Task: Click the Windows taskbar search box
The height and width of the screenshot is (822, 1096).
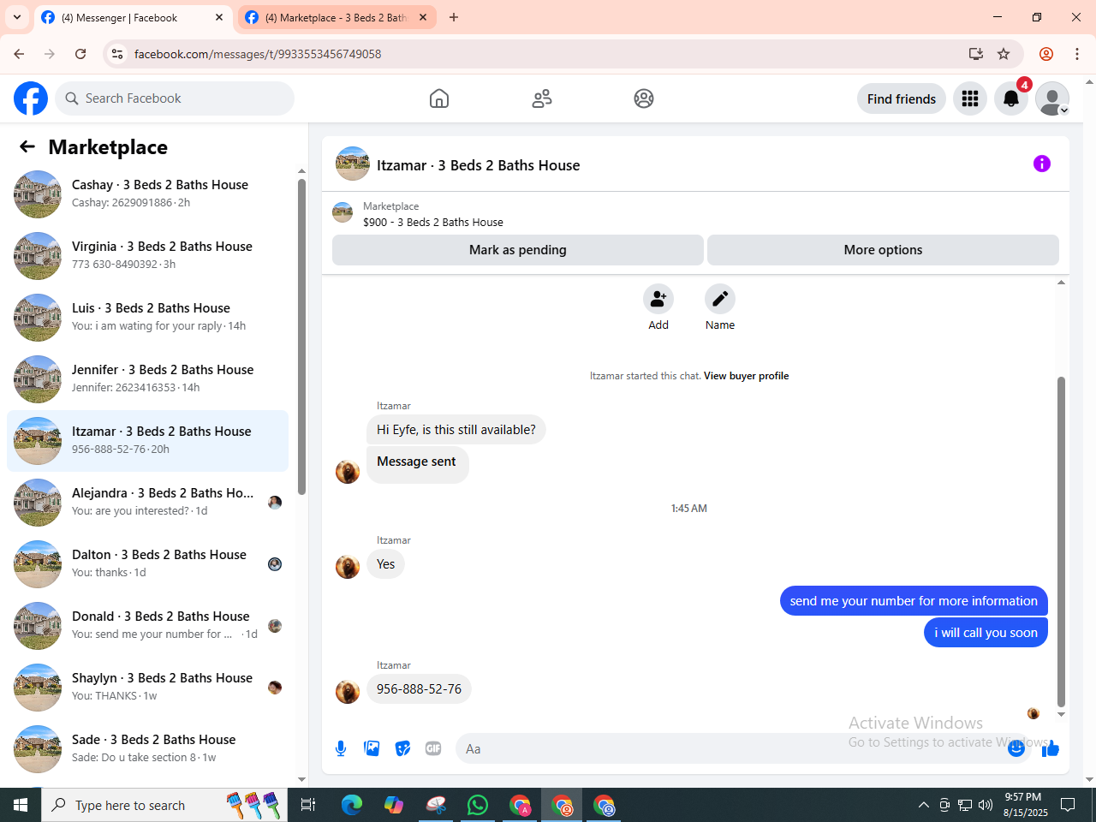Action: pyautogui.click(x=164, y=805)
